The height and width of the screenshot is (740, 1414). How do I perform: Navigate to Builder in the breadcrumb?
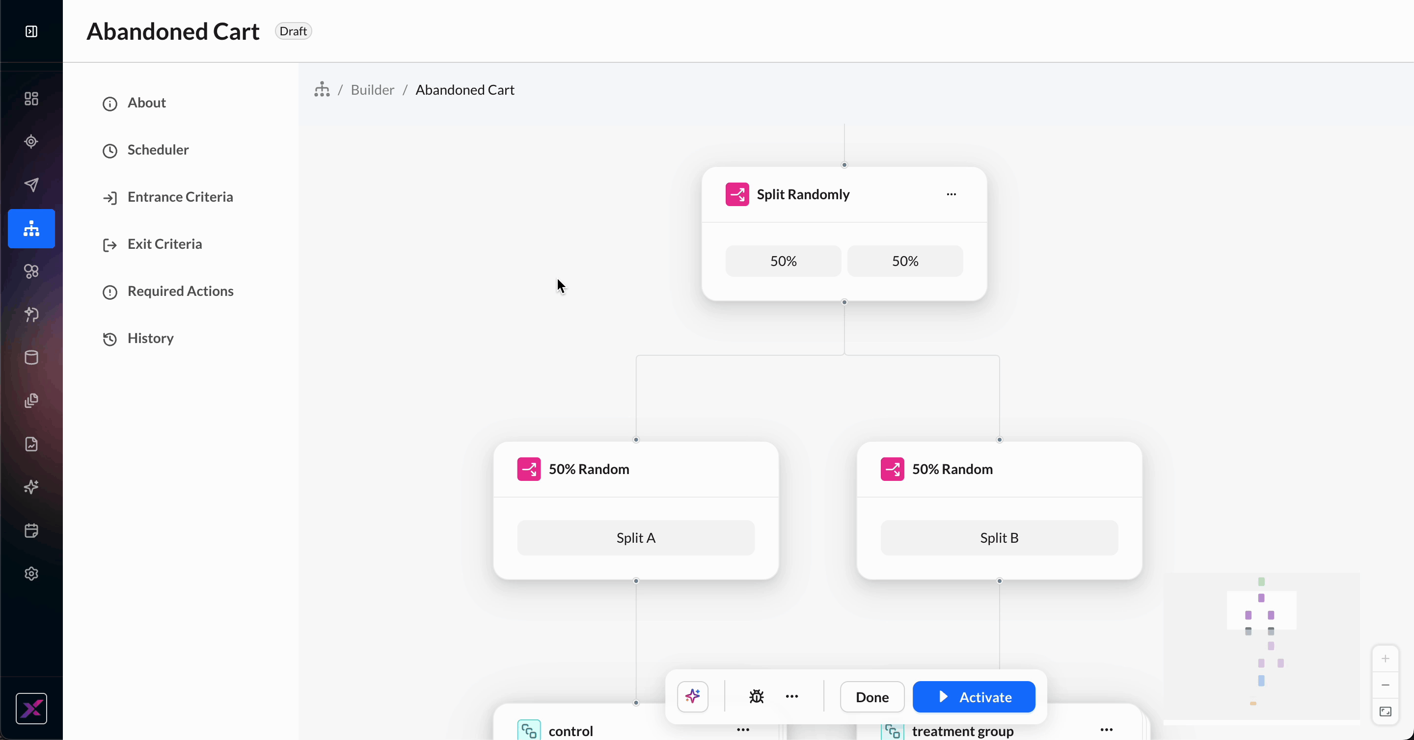coord(372,90)
